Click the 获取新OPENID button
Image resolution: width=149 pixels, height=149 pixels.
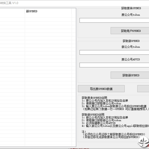[130, 75]
